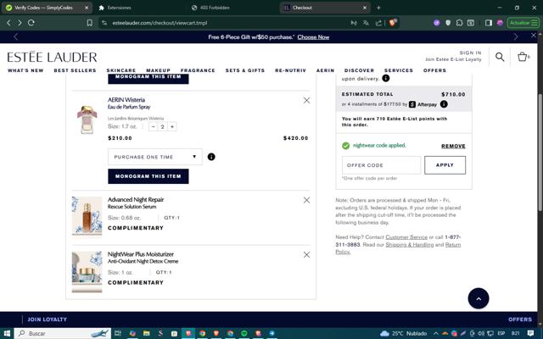Click the back to top round button
The width and height of the screenshot is (543, 339).
click(x=479, y=298)
